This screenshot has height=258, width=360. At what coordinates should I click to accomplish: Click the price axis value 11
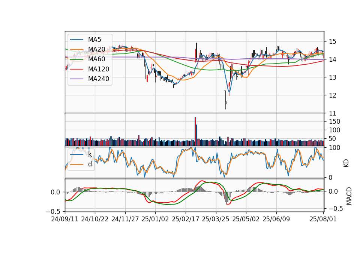pyautogui.click(x=333, y=113)
